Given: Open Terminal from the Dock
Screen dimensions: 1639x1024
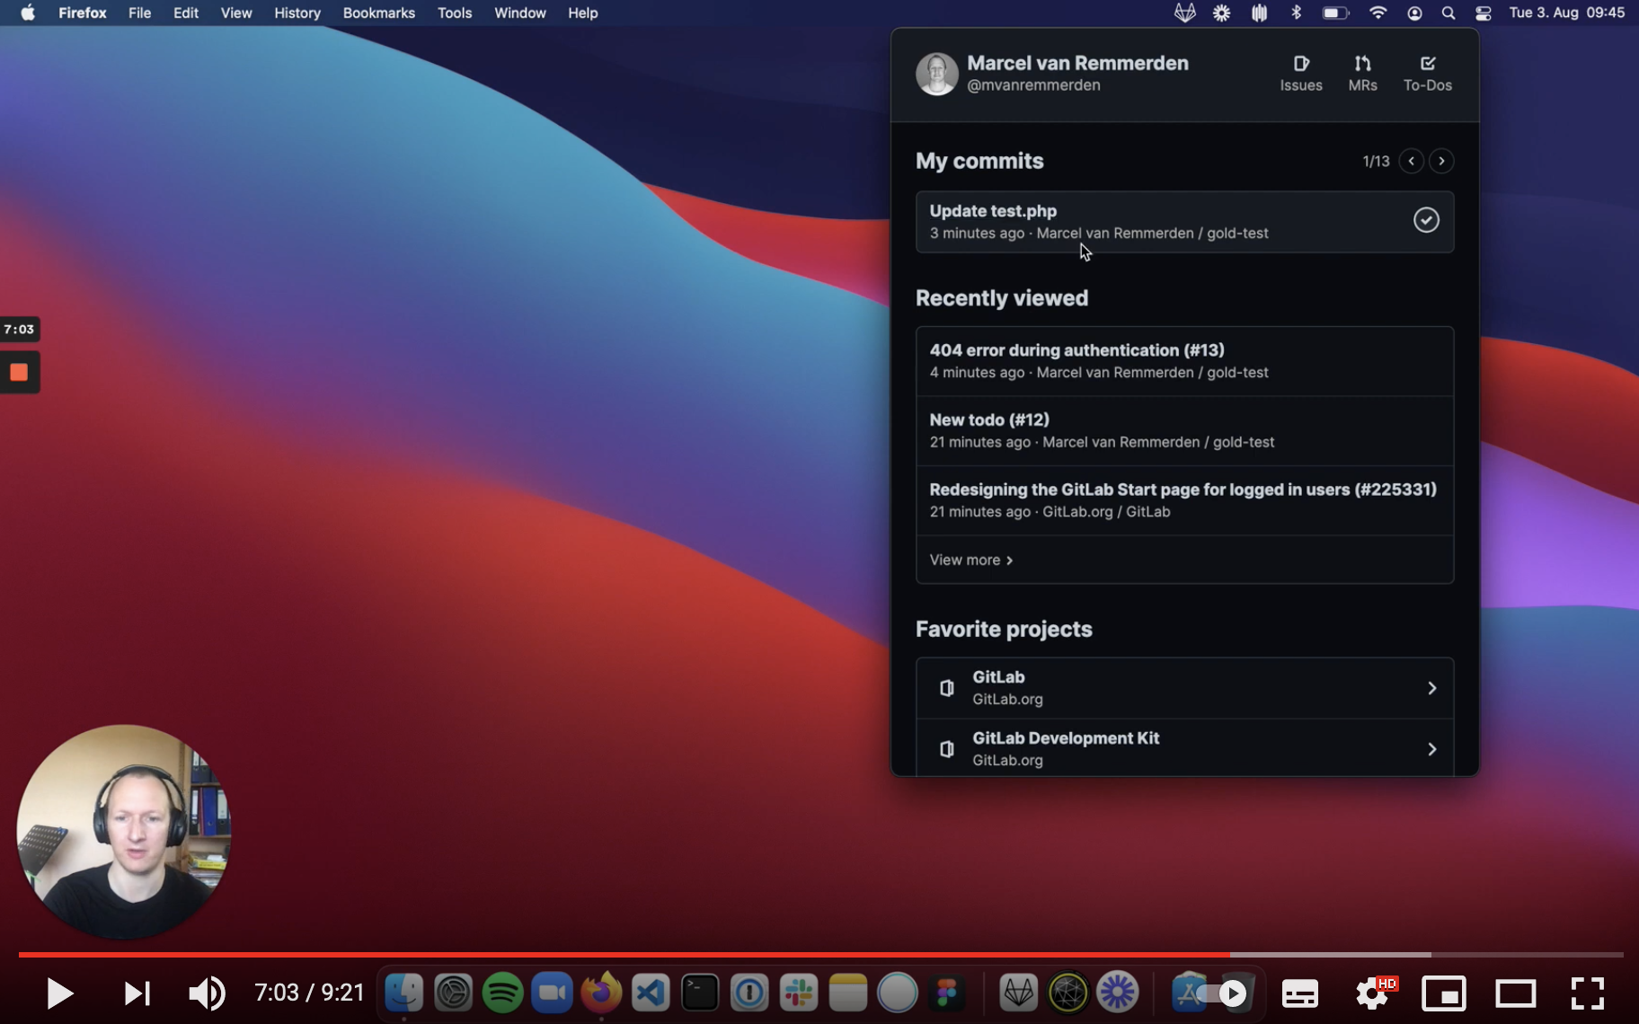Looking at the screenshot, I should (700, 993).
